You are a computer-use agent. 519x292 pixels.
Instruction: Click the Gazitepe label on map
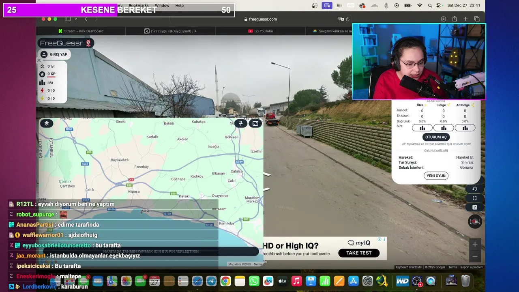[178, 179]
